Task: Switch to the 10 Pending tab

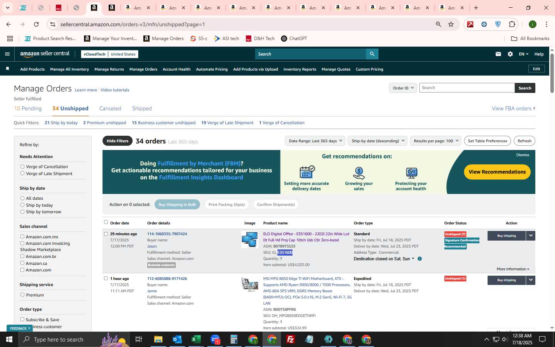Action: (x=28, y=109)
